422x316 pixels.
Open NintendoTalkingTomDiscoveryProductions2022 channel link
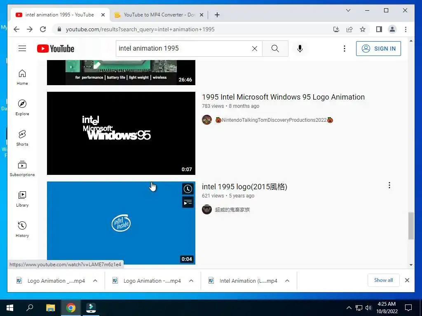point(274,120)
